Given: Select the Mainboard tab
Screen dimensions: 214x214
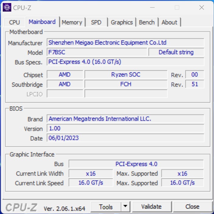Looking at the screenshot, I should click(x=42, y=22).
